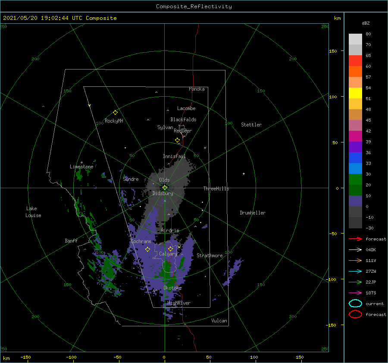388x363 pixels.
Task: Click the cyan current ellipse legend
Action: [355, 303]
